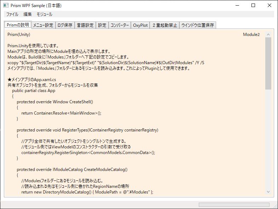Minimize the Prism WPF Sample window
Screen dimensions: 278x209
click(x=237, y=6)
